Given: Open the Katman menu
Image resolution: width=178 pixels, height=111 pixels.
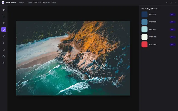Looking at the screenshot, I should pyautogui.click(x=46, y=3).
